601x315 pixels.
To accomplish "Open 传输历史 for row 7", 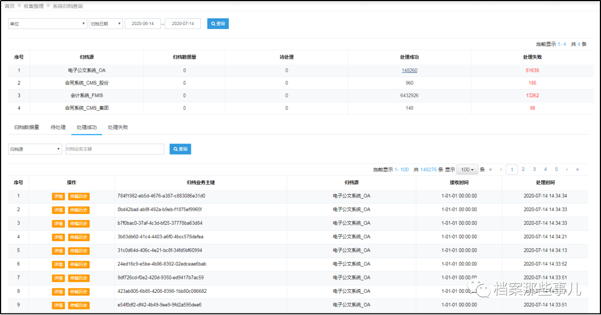I will [x=78, y=278].
